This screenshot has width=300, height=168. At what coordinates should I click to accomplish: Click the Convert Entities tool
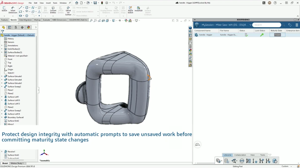(x=53, y=10)
